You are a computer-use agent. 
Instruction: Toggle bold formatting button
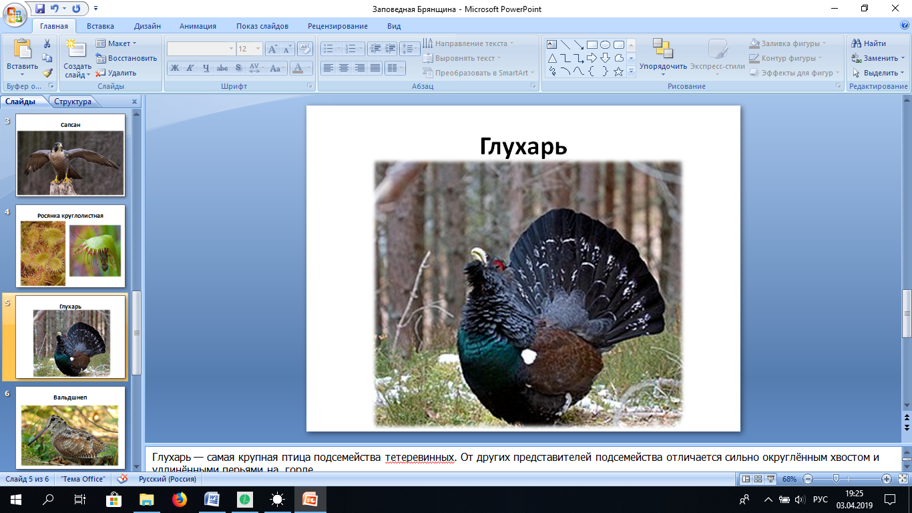174,67
